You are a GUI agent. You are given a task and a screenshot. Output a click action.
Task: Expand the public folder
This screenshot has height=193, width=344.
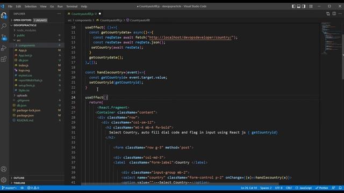click(x=37, y=35)
